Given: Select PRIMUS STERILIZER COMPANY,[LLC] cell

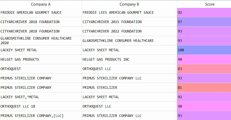Looking at the screenshot, I should (x=41, y=116).
